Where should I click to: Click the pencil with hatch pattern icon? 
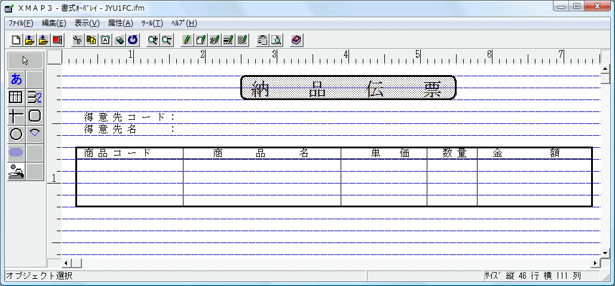coord(243,39)
